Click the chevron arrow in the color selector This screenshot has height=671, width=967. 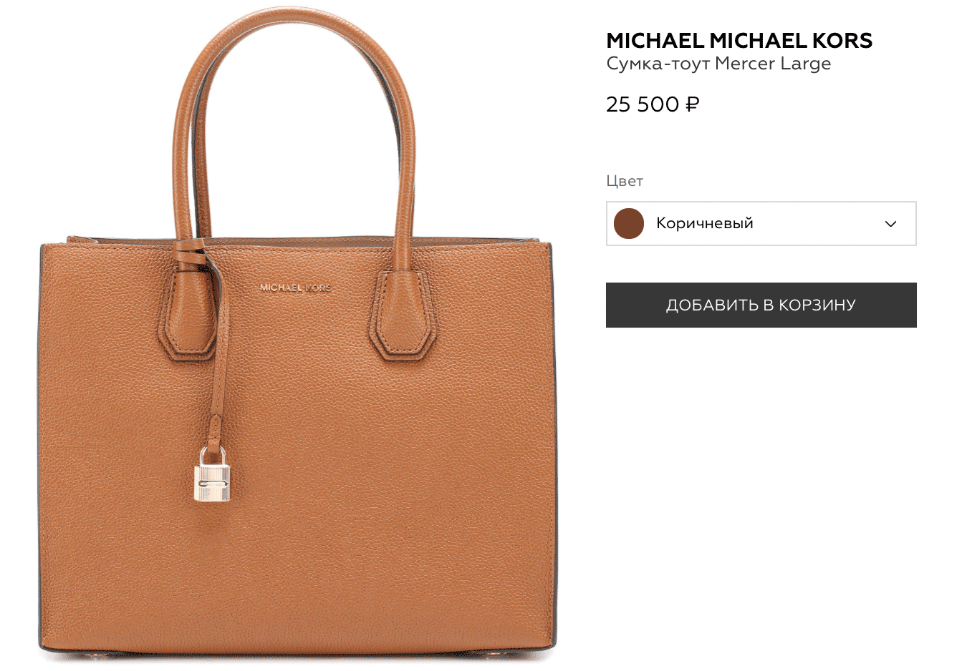[x=890, y=224]
